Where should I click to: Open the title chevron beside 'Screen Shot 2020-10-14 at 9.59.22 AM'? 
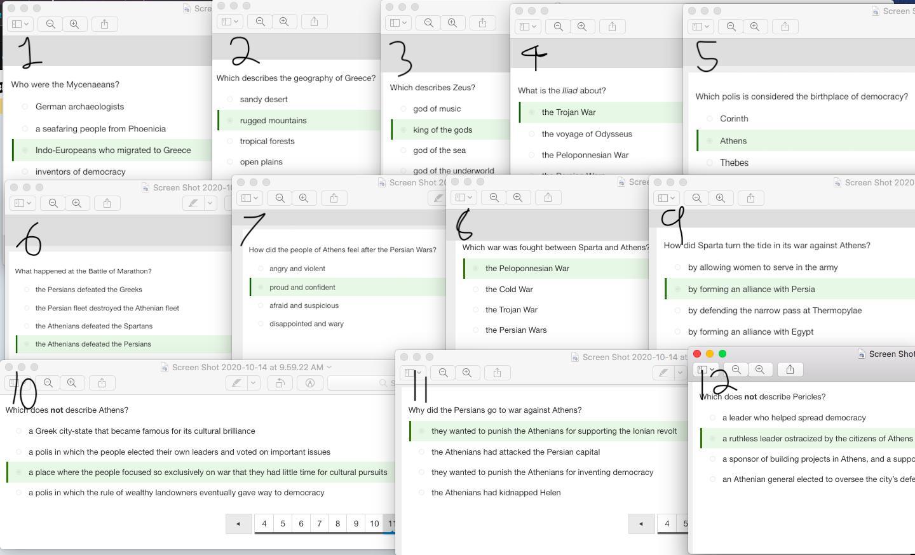click(x=329, y=367)
